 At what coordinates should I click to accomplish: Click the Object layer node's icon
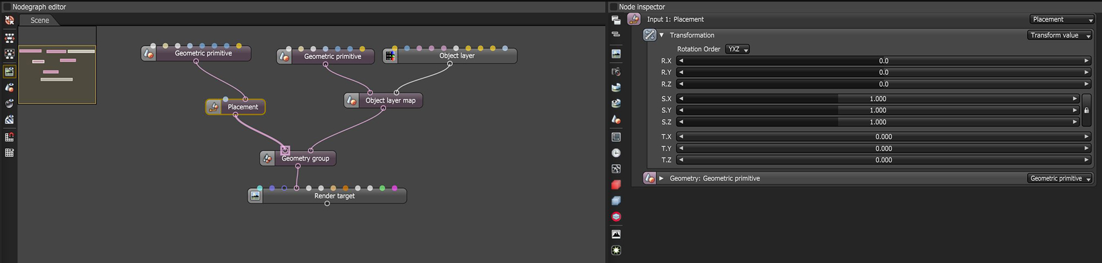tap(390, 56)
